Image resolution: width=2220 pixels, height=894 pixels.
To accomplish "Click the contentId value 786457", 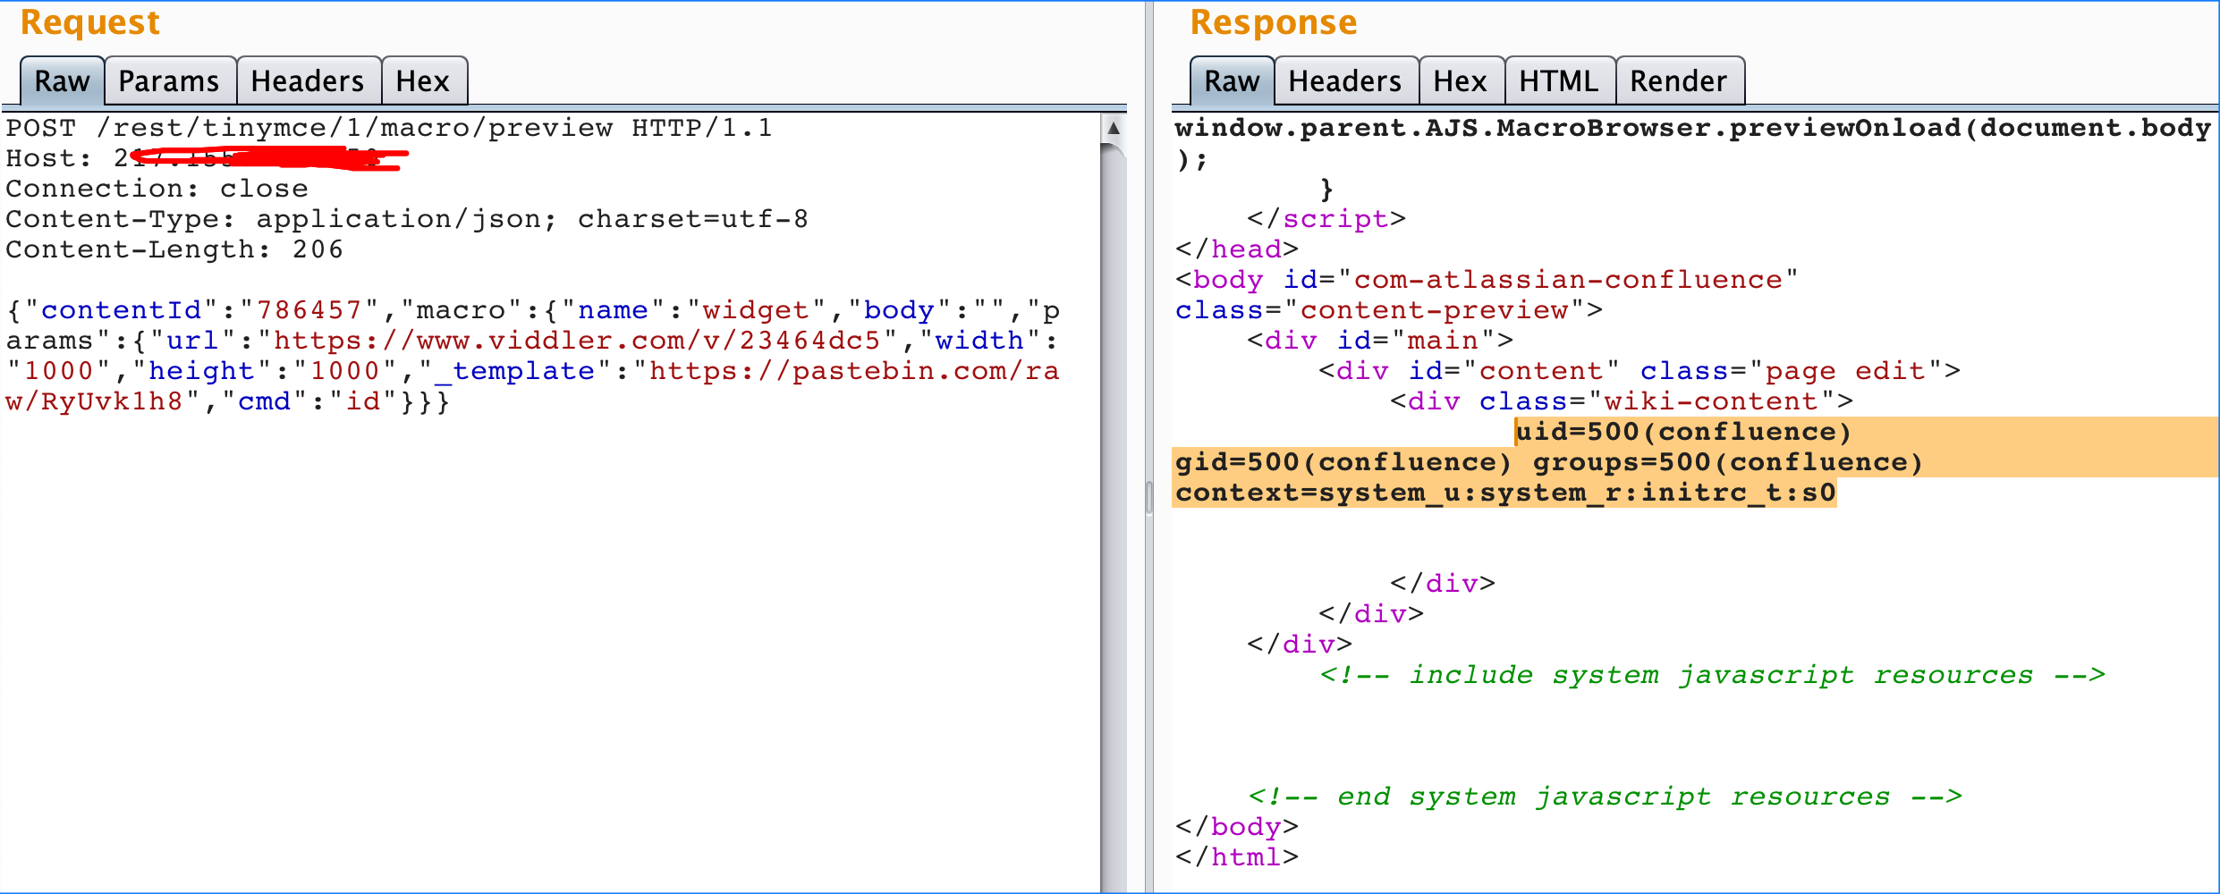I will tap(309, 310).
